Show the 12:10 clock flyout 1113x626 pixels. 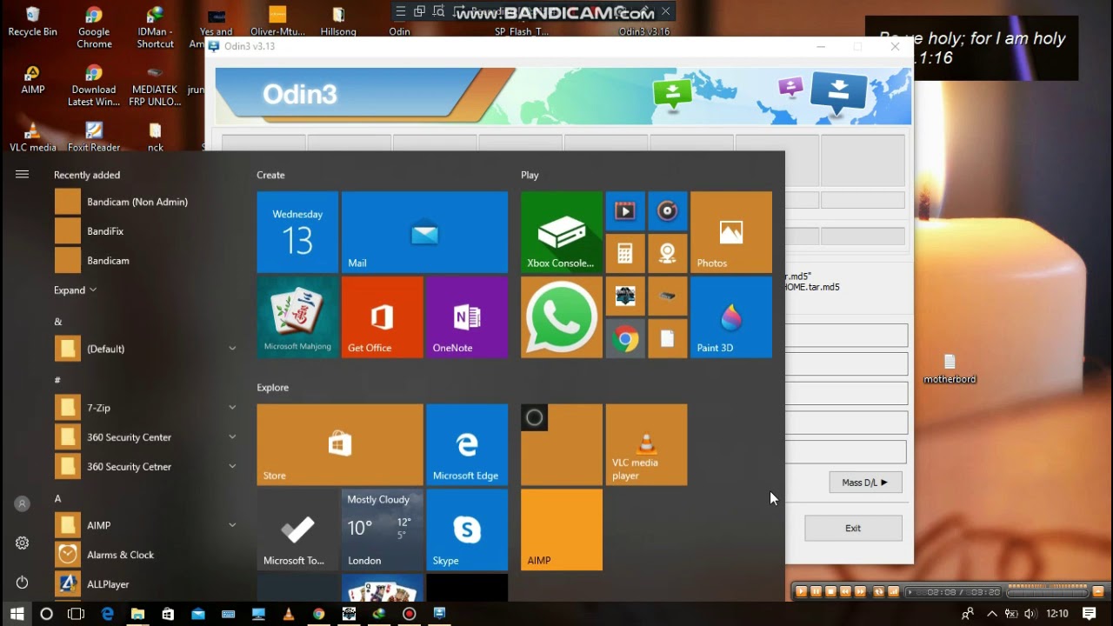[x=1057, y=613]
